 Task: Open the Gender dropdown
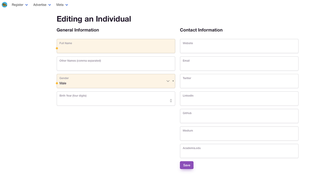(116, 81)
